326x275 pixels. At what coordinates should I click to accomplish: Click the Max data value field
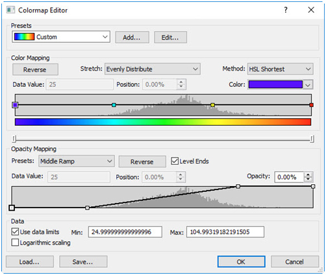pos(225,232)
